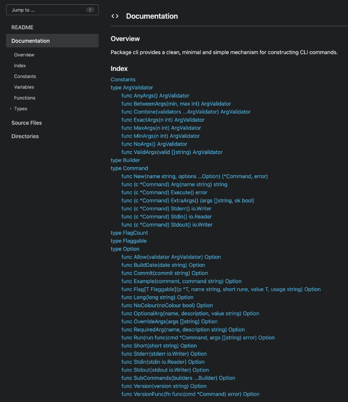Open Directories section
The image size is (348, 402).
[x=25, y=136]
